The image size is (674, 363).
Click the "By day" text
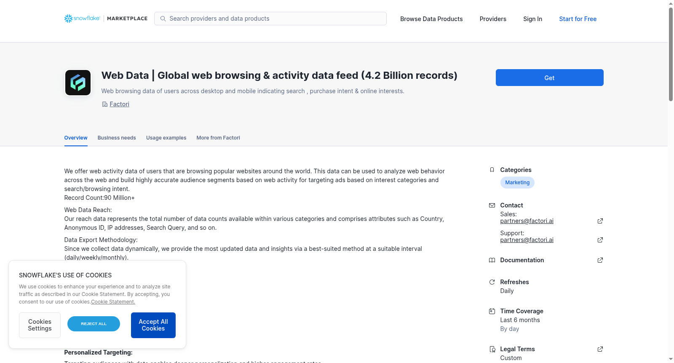[510, 329]
